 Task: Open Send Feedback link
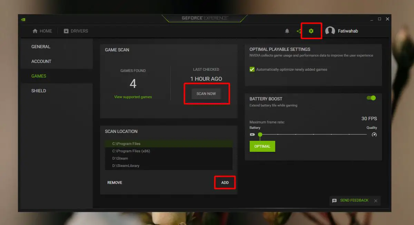point(354,200)
